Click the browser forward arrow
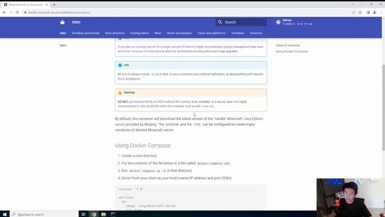Viewport: 385px width, 217px height. (x=11, y=12)
